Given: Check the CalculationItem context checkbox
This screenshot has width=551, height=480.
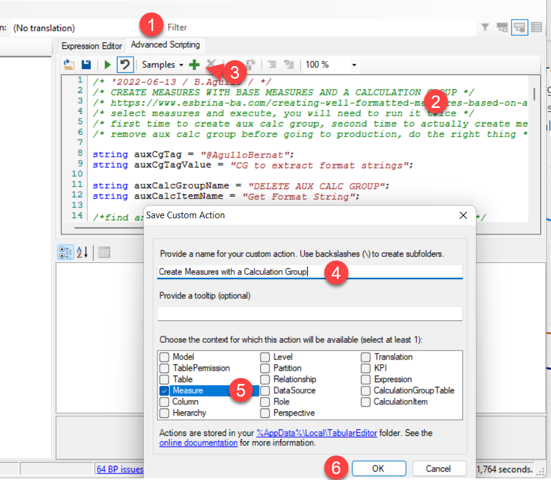Looking at the screenshot, I should click(x=365, y=402).
